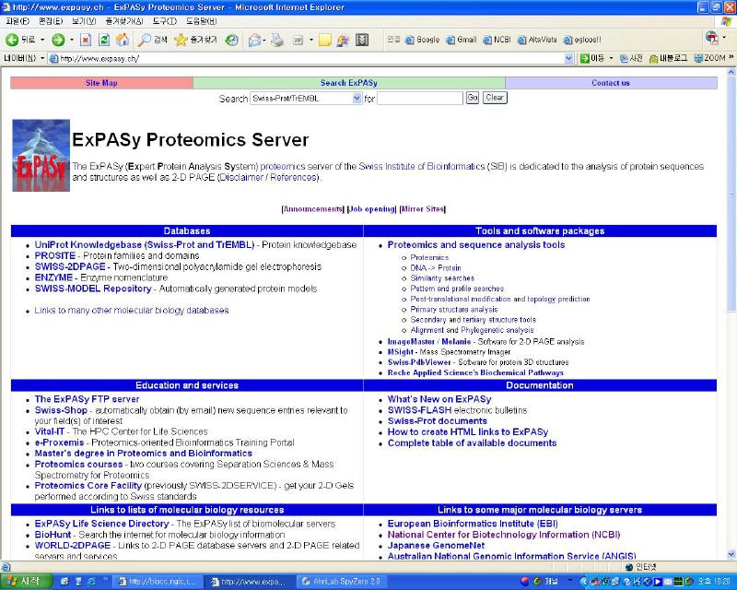Image resolution: width=737 pixels, height=590 pixels.
Task: Click the Print icon in toolbar
Action: point(278,40)
